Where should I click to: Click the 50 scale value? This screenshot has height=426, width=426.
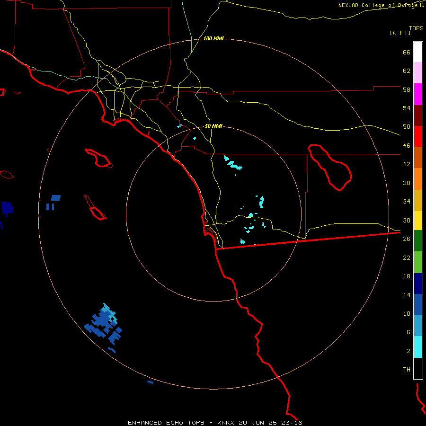[407, 127]
